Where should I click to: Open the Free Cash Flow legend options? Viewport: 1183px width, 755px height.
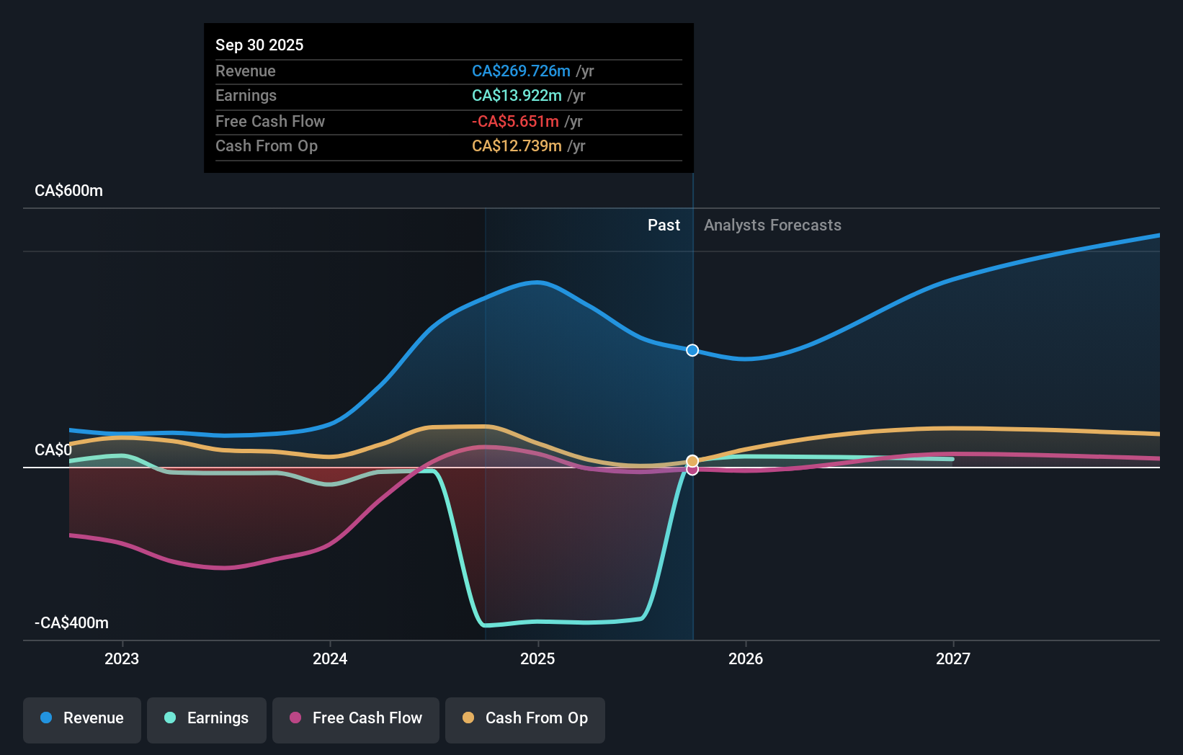(355, 719)
